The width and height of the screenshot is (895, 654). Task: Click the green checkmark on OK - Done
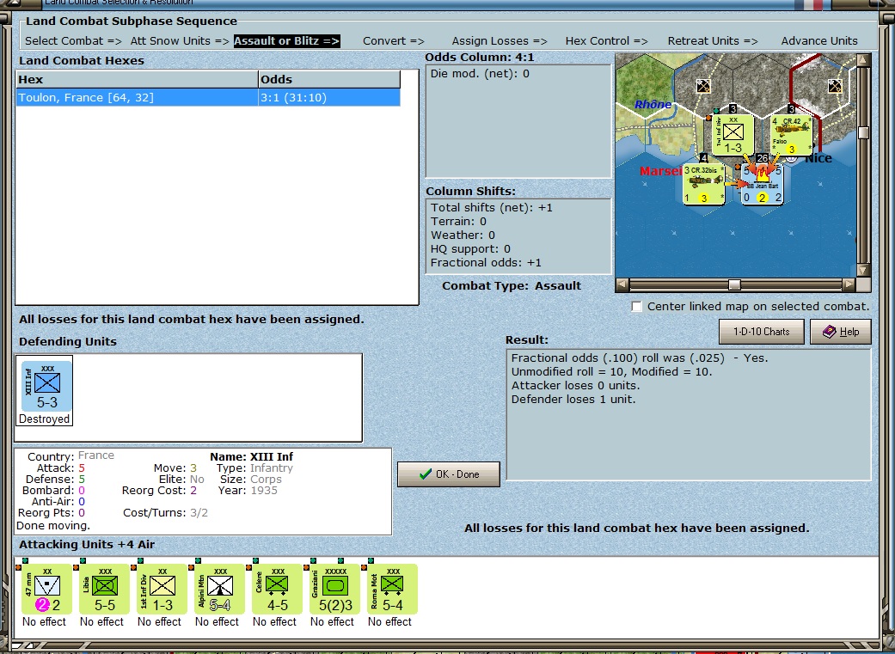point(425,474)
